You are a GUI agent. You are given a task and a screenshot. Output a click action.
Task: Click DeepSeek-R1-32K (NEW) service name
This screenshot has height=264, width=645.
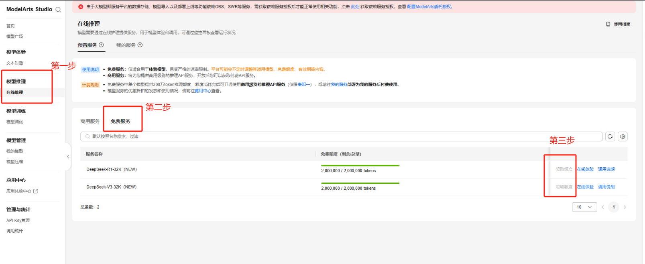pos(112,169)
